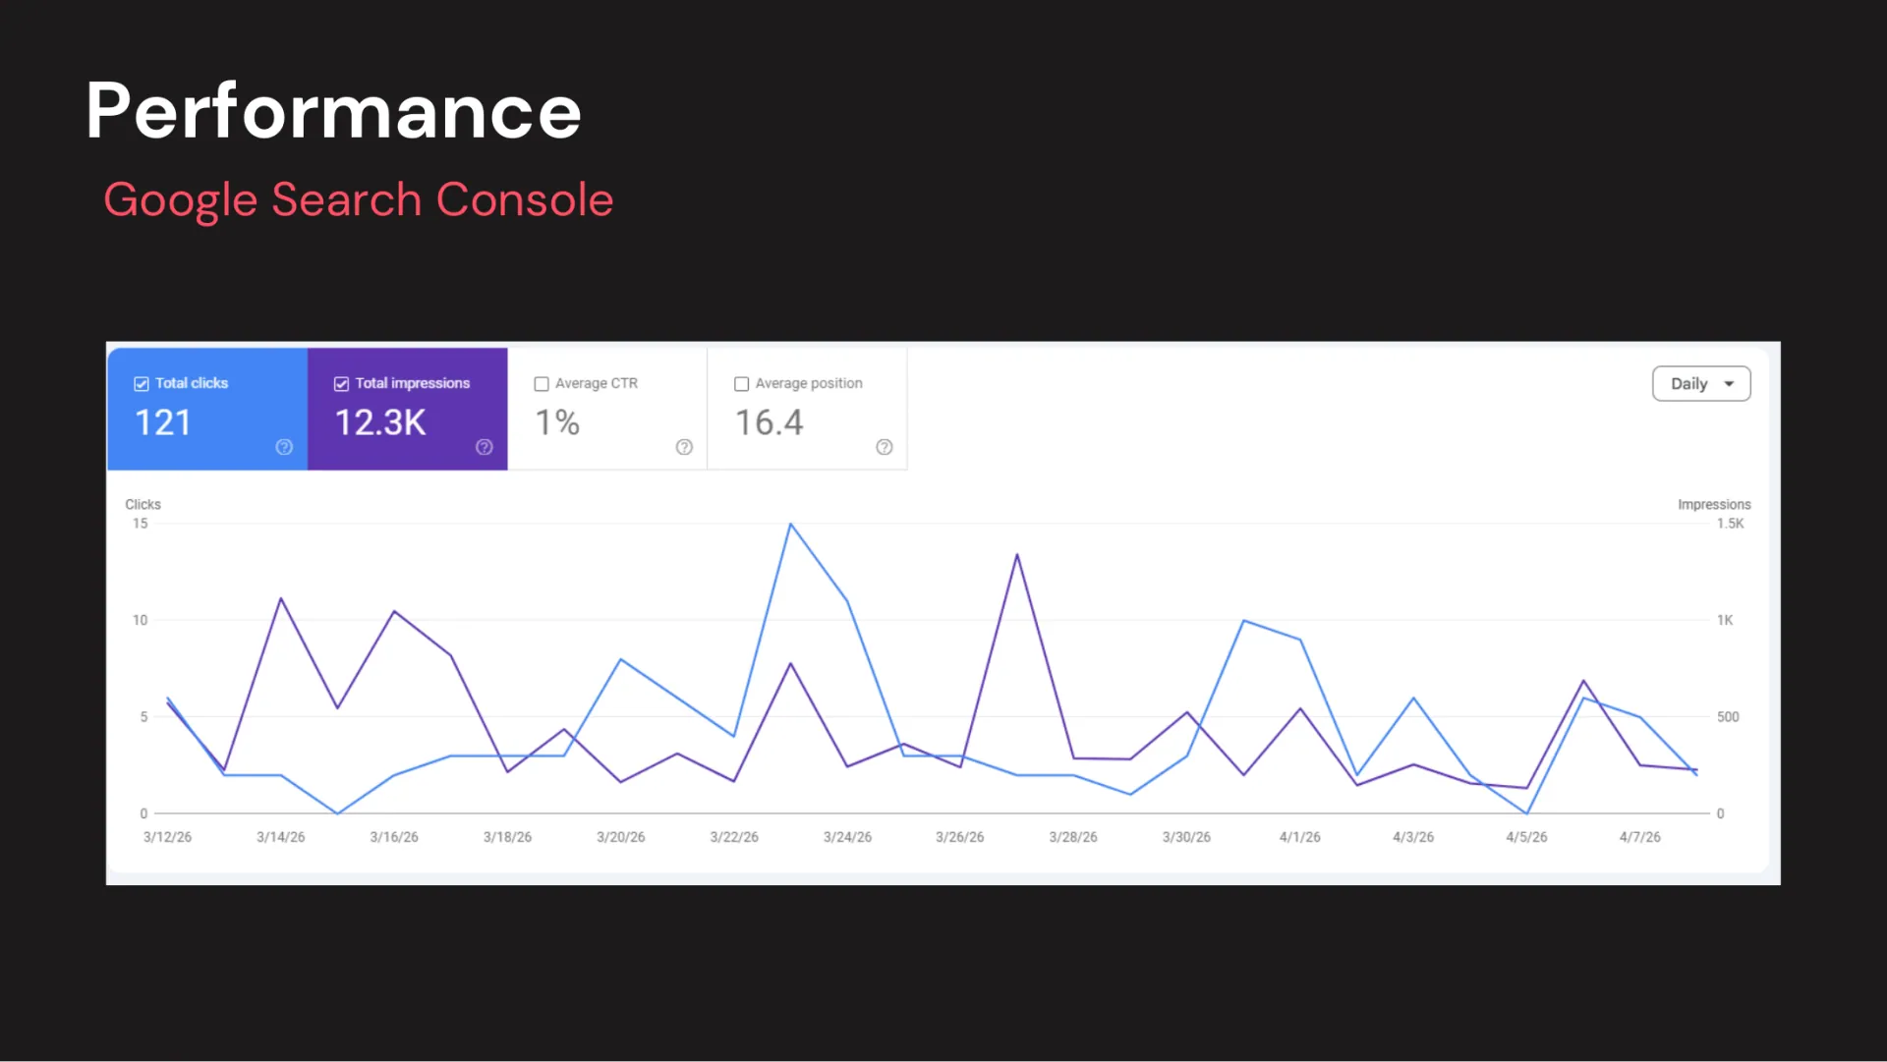1887x1062 pixels.
Task: Click the clicks peak point on 3/23/26
Action: (790, 525)
